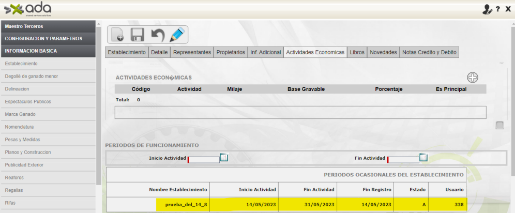Switch to the Propietarios tab

(231, 52)
